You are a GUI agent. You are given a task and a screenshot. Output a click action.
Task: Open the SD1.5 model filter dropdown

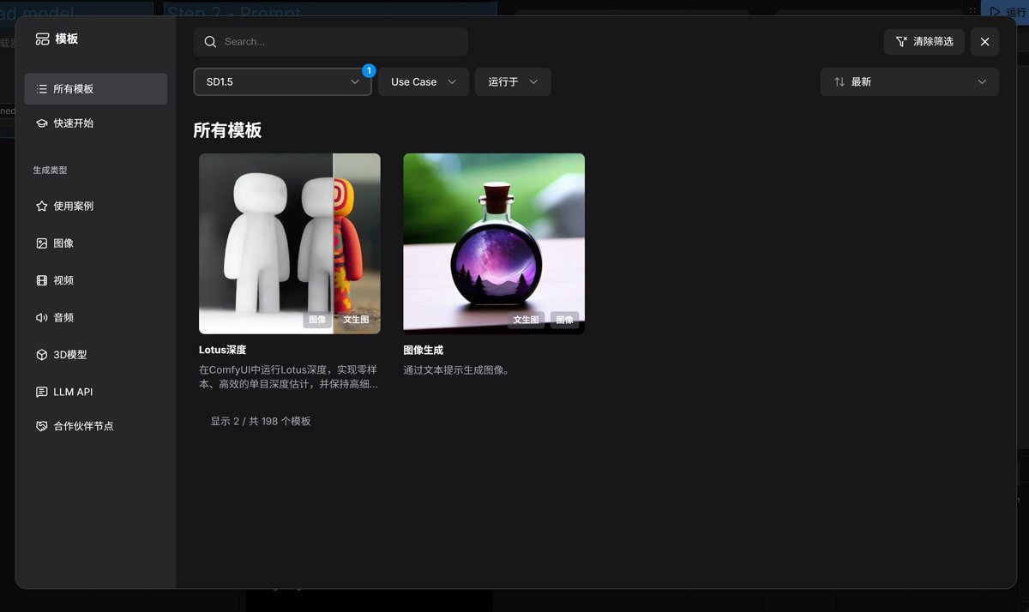[282, 82]
